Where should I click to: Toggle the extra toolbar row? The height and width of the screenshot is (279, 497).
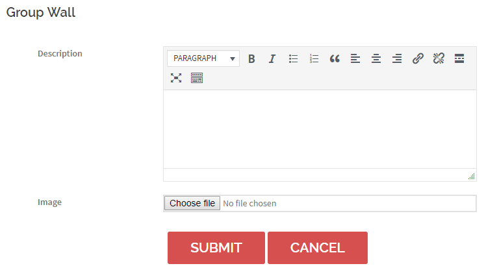point(197,78)
